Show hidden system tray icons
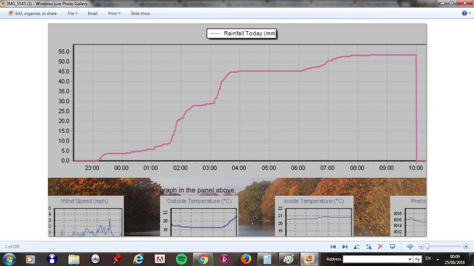 pos(437,259)
